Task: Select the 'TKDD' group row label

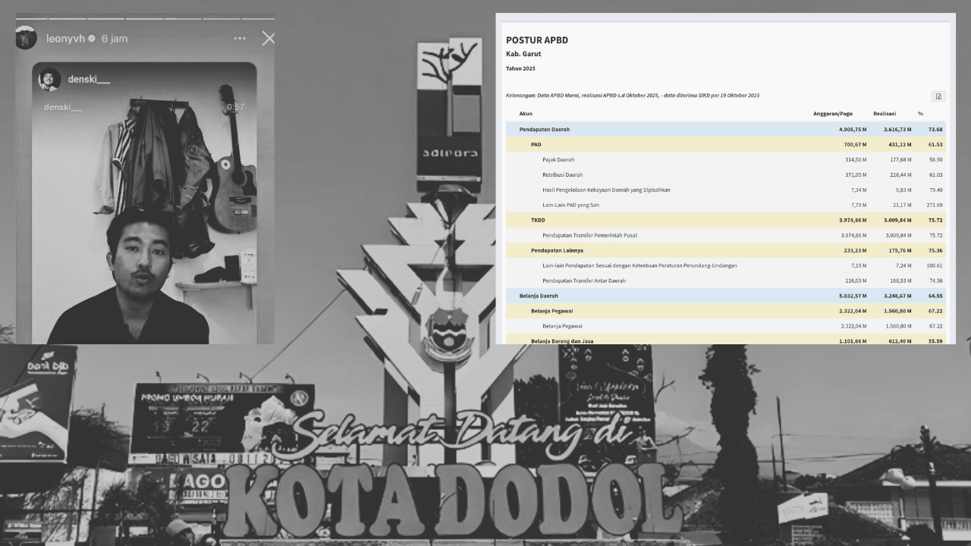Action: 538,221
